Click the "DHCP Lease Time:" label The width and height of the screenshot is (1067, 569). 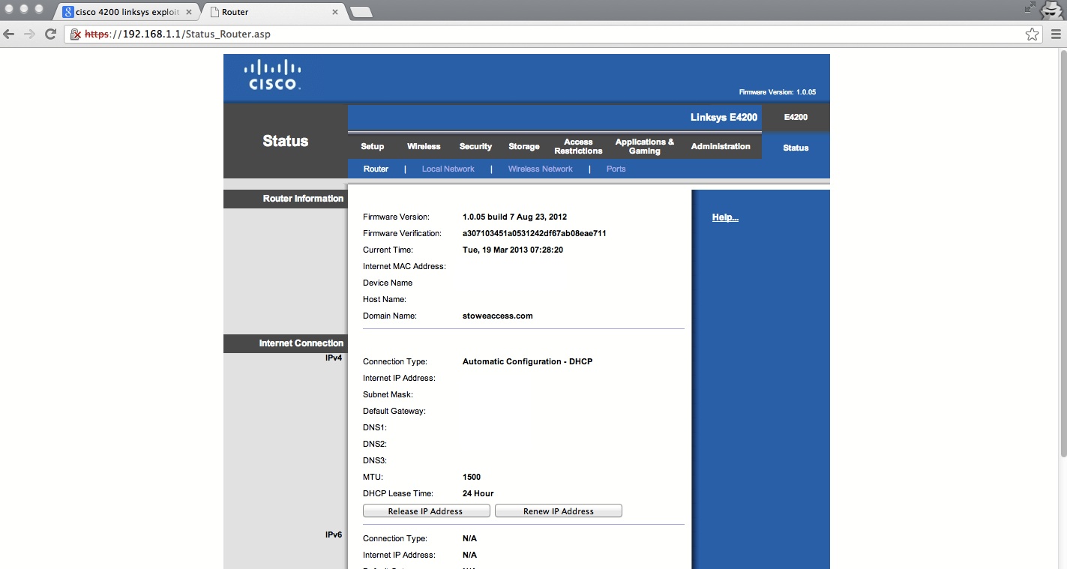399,493
